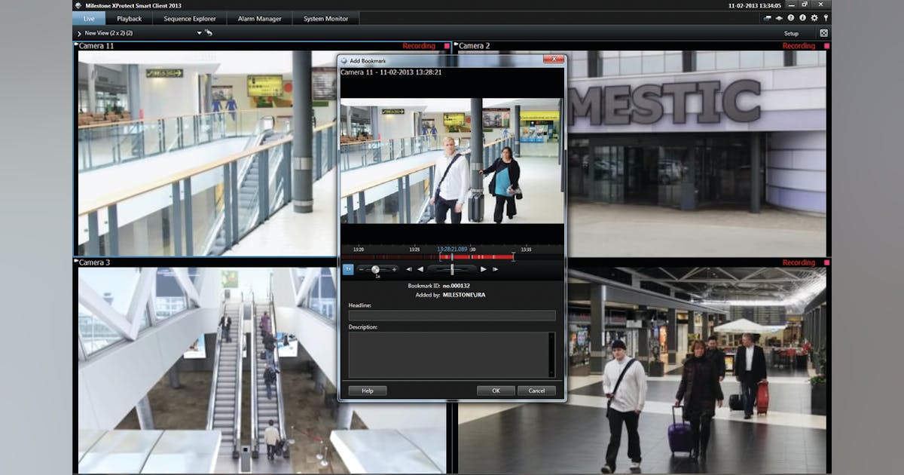Toggle the blue 1x speed button
The width and height of the screenshot is (904, 475).
[x=348, y=269]
